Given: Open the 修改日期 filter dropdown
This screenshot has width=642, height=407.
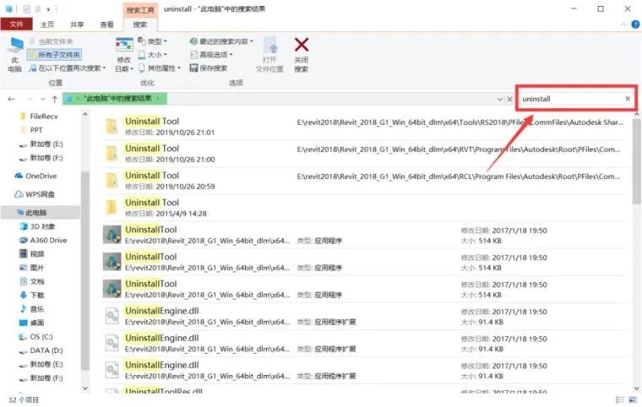Looking at the screenshot, I should point(124,55).
